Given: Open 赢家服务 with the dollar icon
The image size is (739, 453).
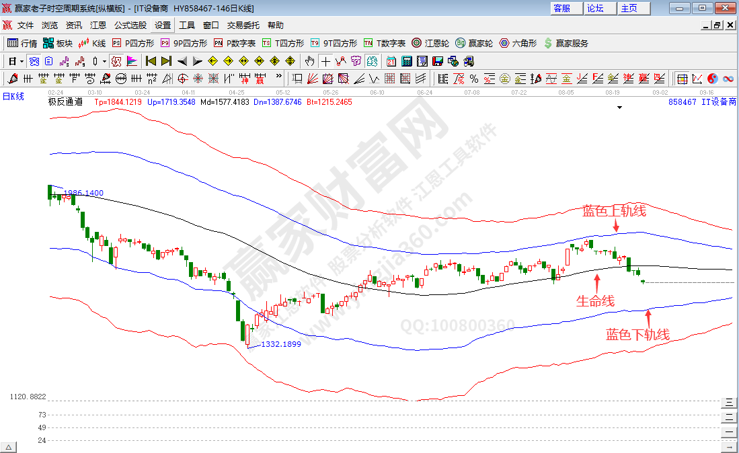Looking at the screenshot, I should 566,43.
